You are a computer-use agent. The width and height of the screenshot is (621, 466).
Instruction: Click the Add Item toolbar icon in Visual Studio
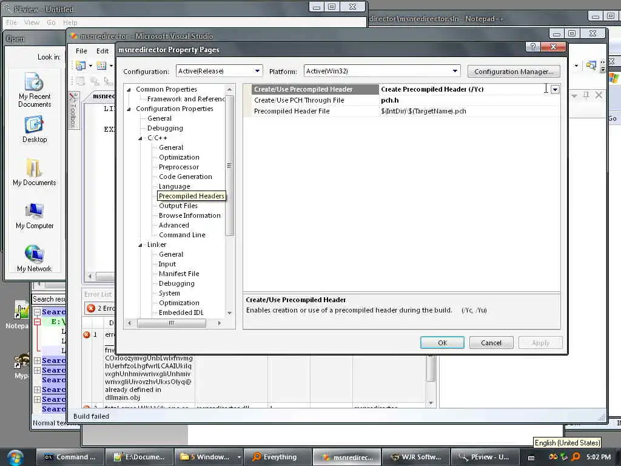click(x=102, y=66)
